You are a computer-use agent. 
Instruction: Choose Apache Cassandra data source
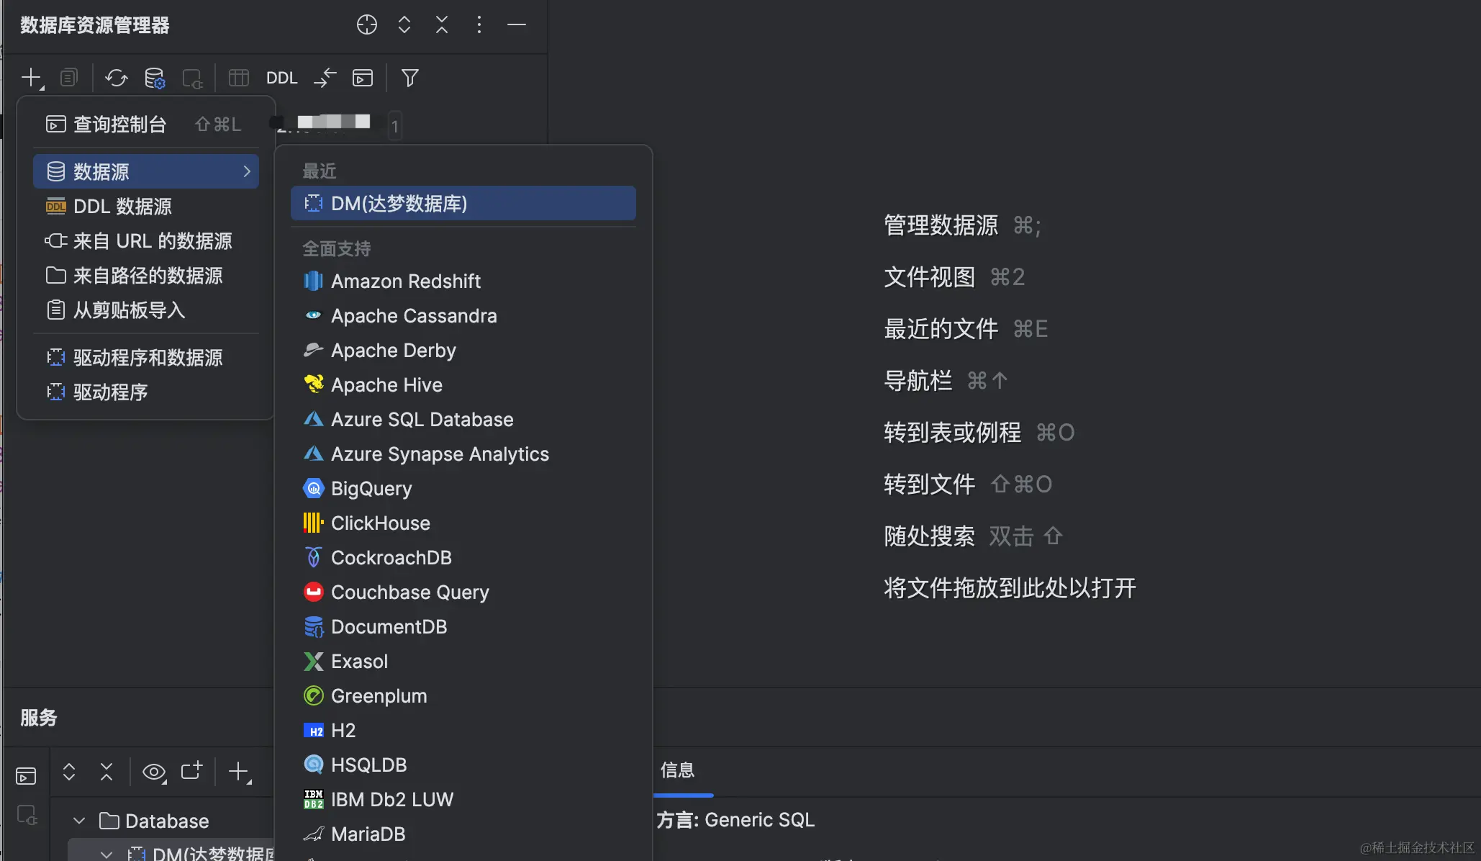[x=463, y=316]
